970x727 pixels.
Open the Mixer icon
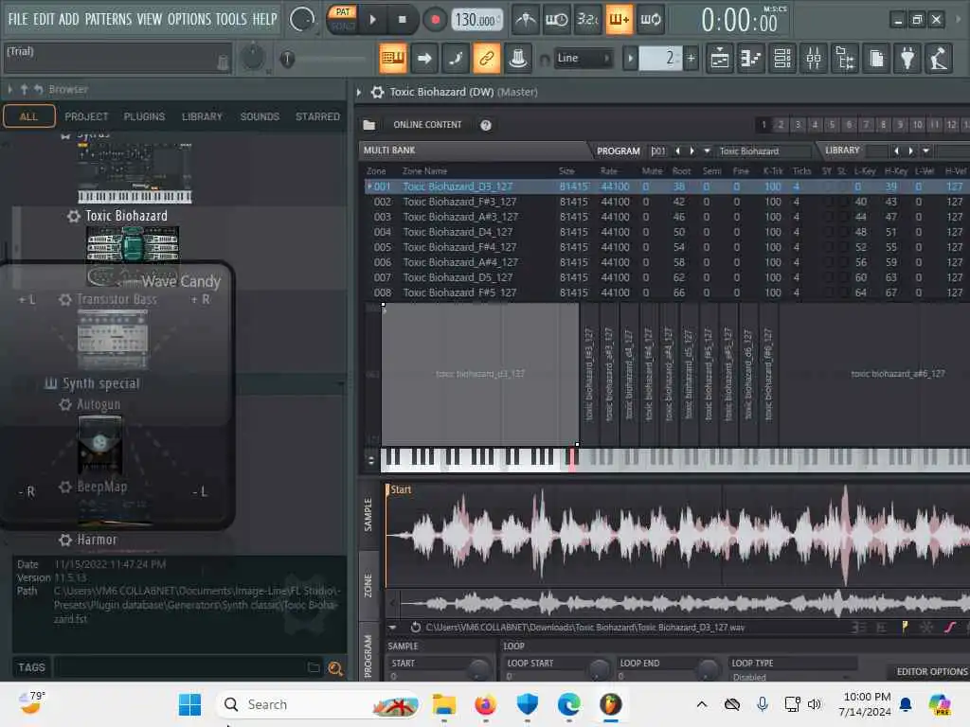(x=814, y=59)
